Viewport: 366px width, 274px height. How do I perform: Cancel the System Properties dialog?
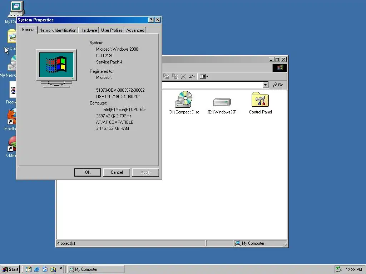[x=117, y=172]
